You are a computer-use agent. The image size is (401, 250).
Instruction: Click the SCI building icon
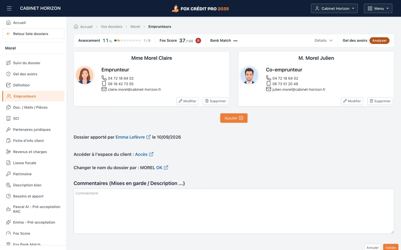tap(8, 118)
